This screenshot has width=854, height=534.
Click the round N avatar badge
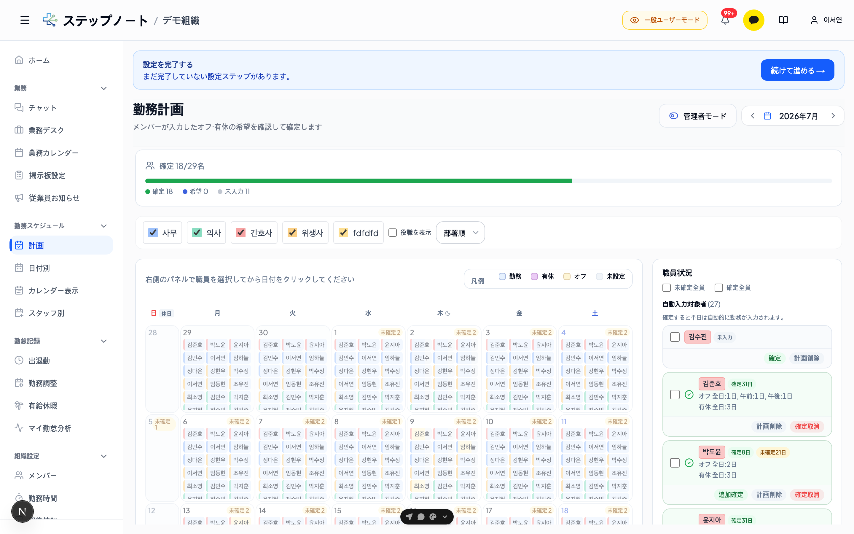pos(22,511)
